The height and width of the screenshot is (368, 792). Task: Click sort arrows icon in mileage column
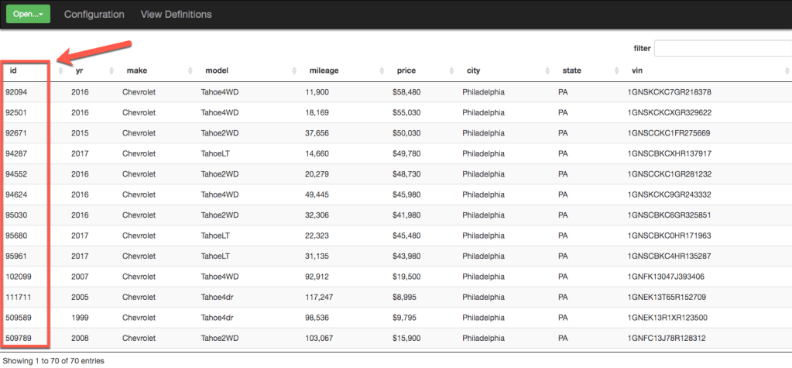381,71
